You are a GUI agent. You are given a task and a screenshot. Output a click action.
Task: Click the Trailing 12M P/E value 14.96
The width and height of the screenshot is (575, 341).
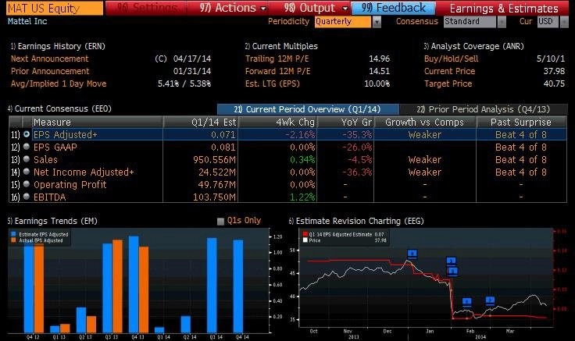(x=379, y=59)
